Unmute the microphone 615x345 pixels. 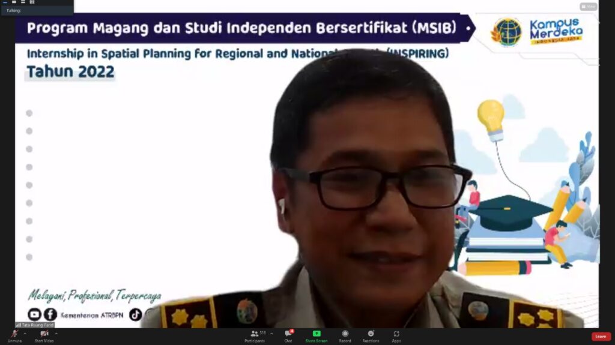(x=14, y=335)
